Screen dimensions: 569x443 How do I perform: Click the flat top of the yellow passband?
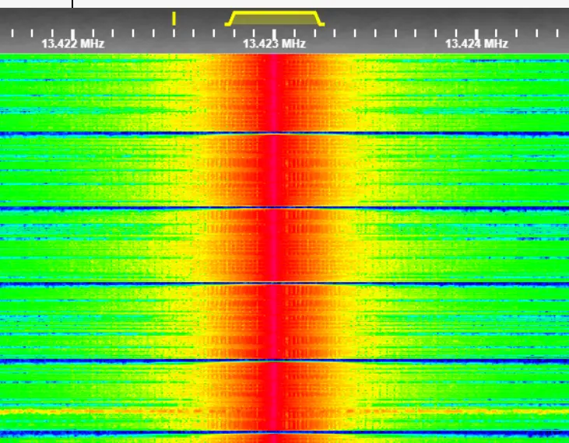click(274, 12)
